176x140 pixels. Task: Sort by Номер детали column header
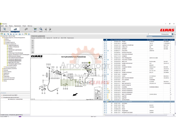pos(118,40)
